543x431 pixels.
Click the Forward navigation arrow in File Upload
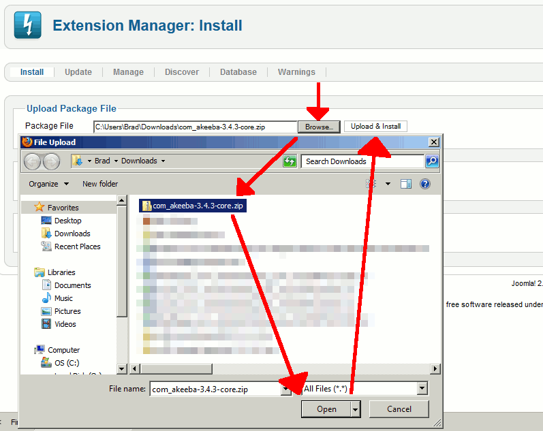tap(51, 161)
